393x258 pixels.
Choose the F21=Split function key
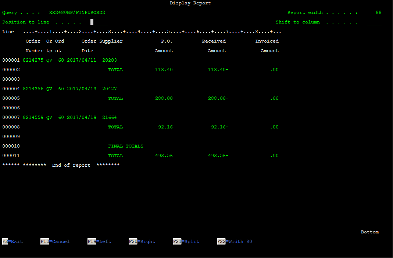coord(186,241)
